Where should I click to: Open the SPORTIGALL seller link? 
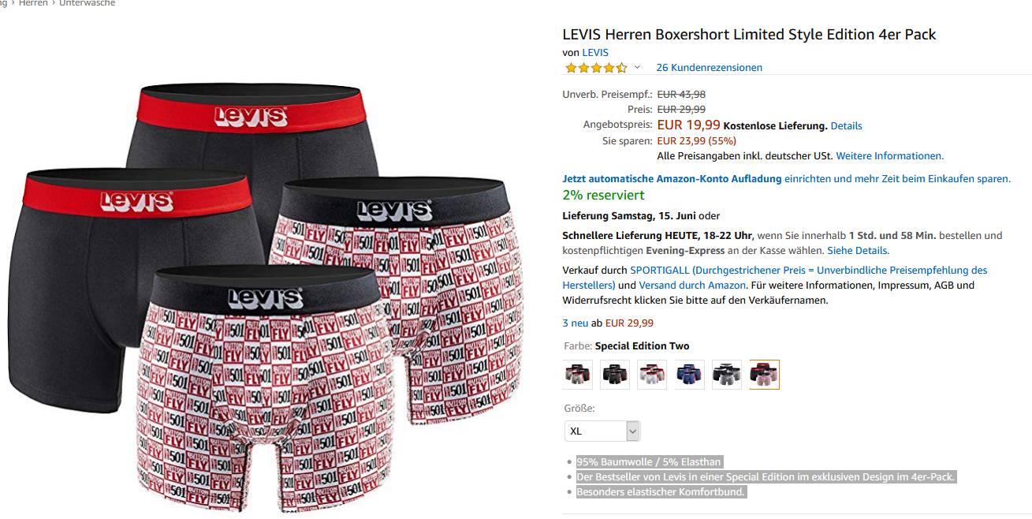point(659,271)
